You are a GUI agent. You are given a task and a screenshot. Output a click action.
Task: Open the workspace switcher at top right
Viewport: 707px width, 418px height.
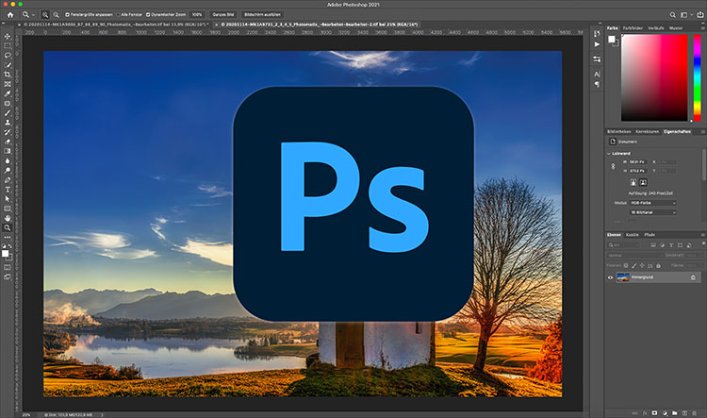tap(685, 15)
